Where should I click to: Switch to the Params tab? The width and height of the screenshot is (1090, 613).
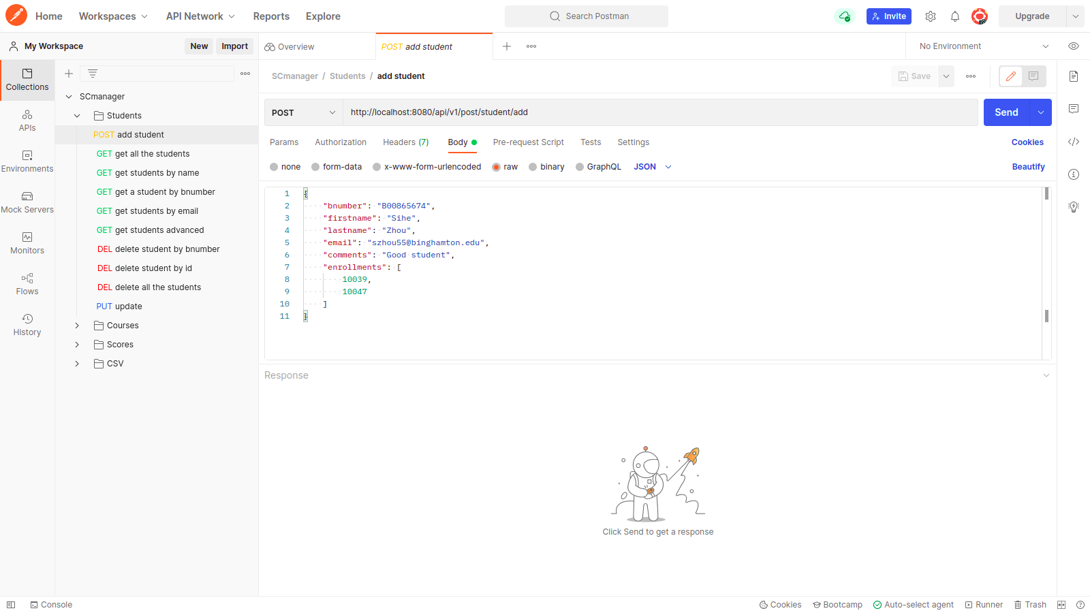coord(284,142)
